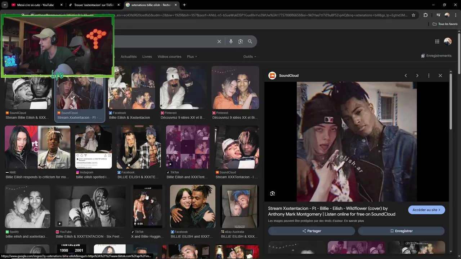Open the large preview image
Image resolution: width=461 pixels, height=259 pixels.
tap(357, 142)
